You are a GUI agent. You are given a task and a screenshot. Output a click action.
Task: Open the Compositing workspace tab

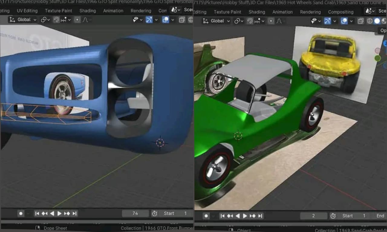point(341,12)
